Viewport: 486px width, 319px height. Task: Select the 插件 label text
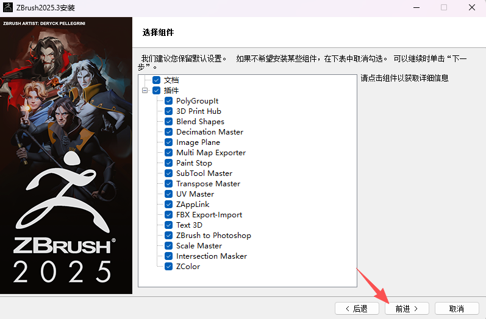(171, 90)
